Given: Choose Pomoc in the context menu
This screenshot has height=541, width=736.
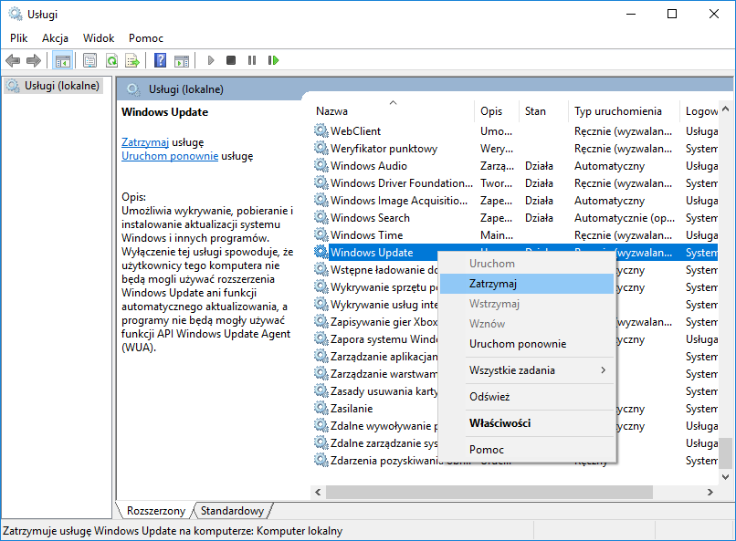Looking at the screenshot, I should pyautogui.click(x=527, y=450).
